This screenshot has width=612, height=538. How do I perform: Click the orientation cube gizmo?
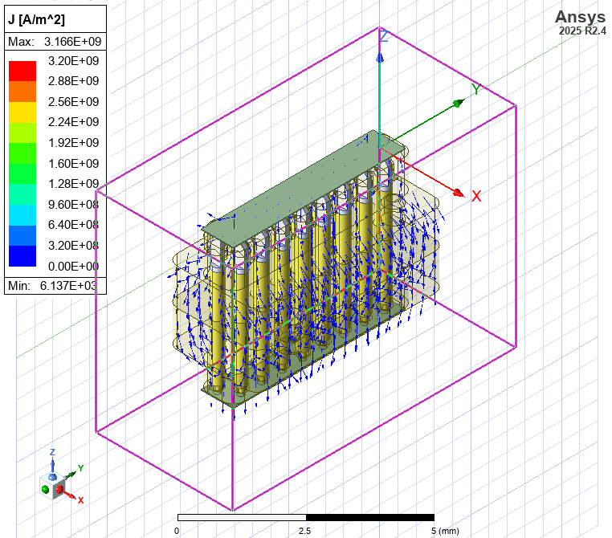coord(52,485)
